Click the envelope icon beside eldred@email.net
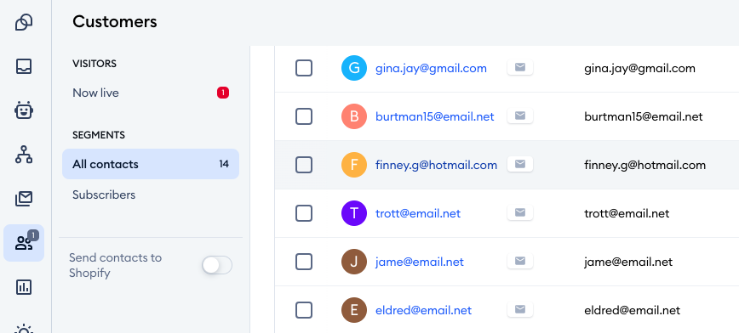The image size is (739, 333). (520, 309)
